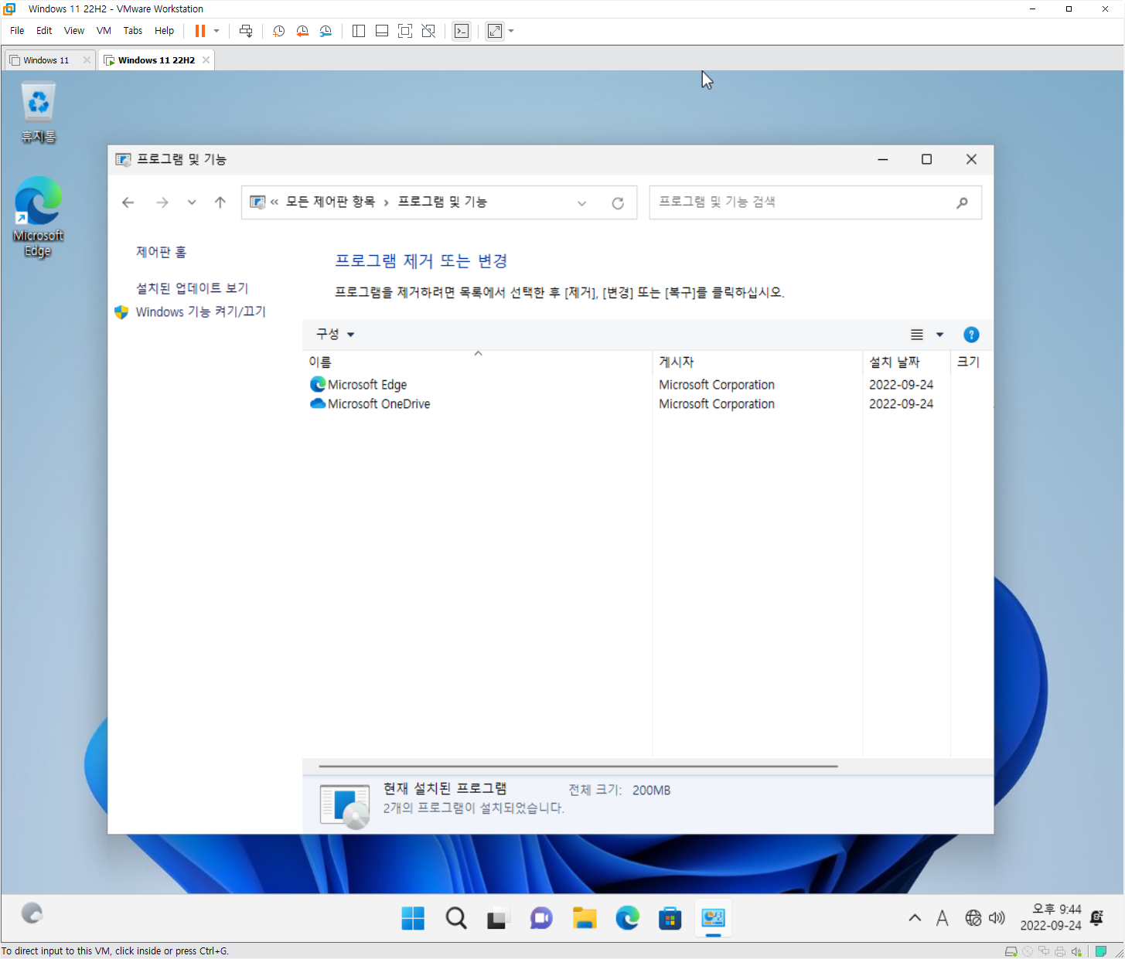Click the horizontal scrollbar of the program list
The width and height of the screenshot is (1125, 959).
click(578, 767)
